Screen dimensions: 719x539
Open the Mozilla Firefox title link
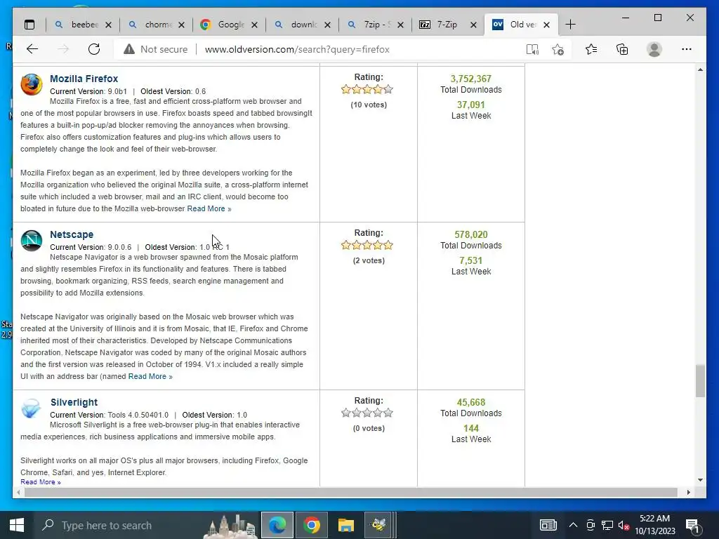pyautogui.click(x=84, y=79)
